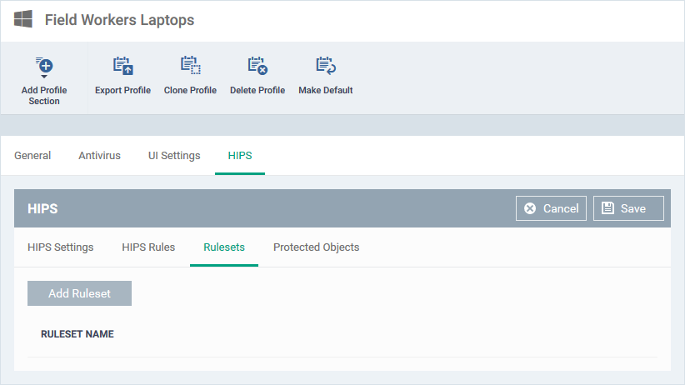Click the Save button's floppy disk icon
The image size is (685, 385).
tap(607, 208)
